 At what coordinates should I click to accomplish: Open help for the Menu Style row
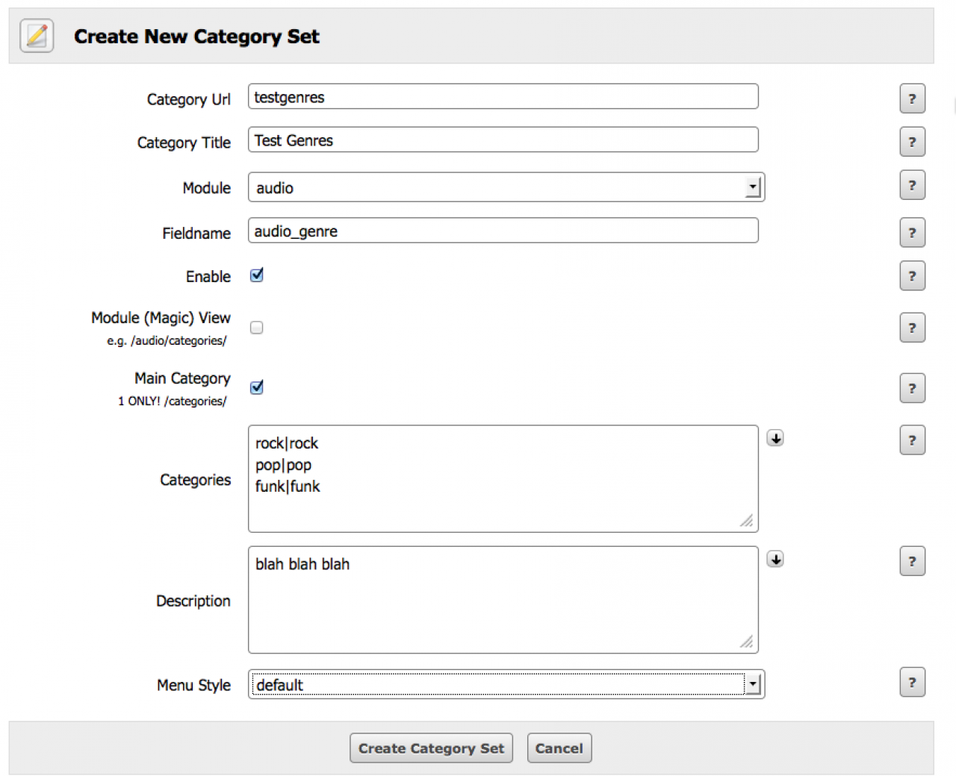tap(912, 682)
